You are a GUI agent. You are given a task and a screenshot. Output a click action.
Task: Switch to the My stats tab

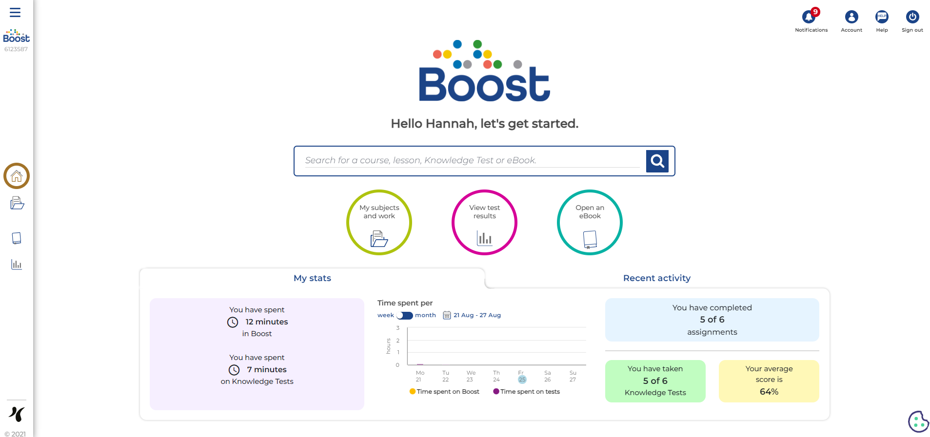click(x=312, y=278)
